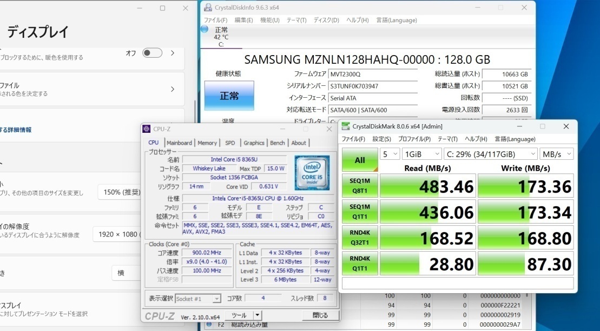Click the 閉じる button in CPU-Z
The image size is (600, 331).
(x=320, y=315)
